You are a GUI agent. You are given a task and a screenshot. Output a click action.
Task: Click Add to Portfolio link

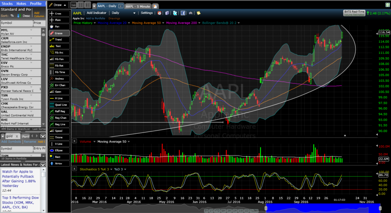[x=95, y=18]
